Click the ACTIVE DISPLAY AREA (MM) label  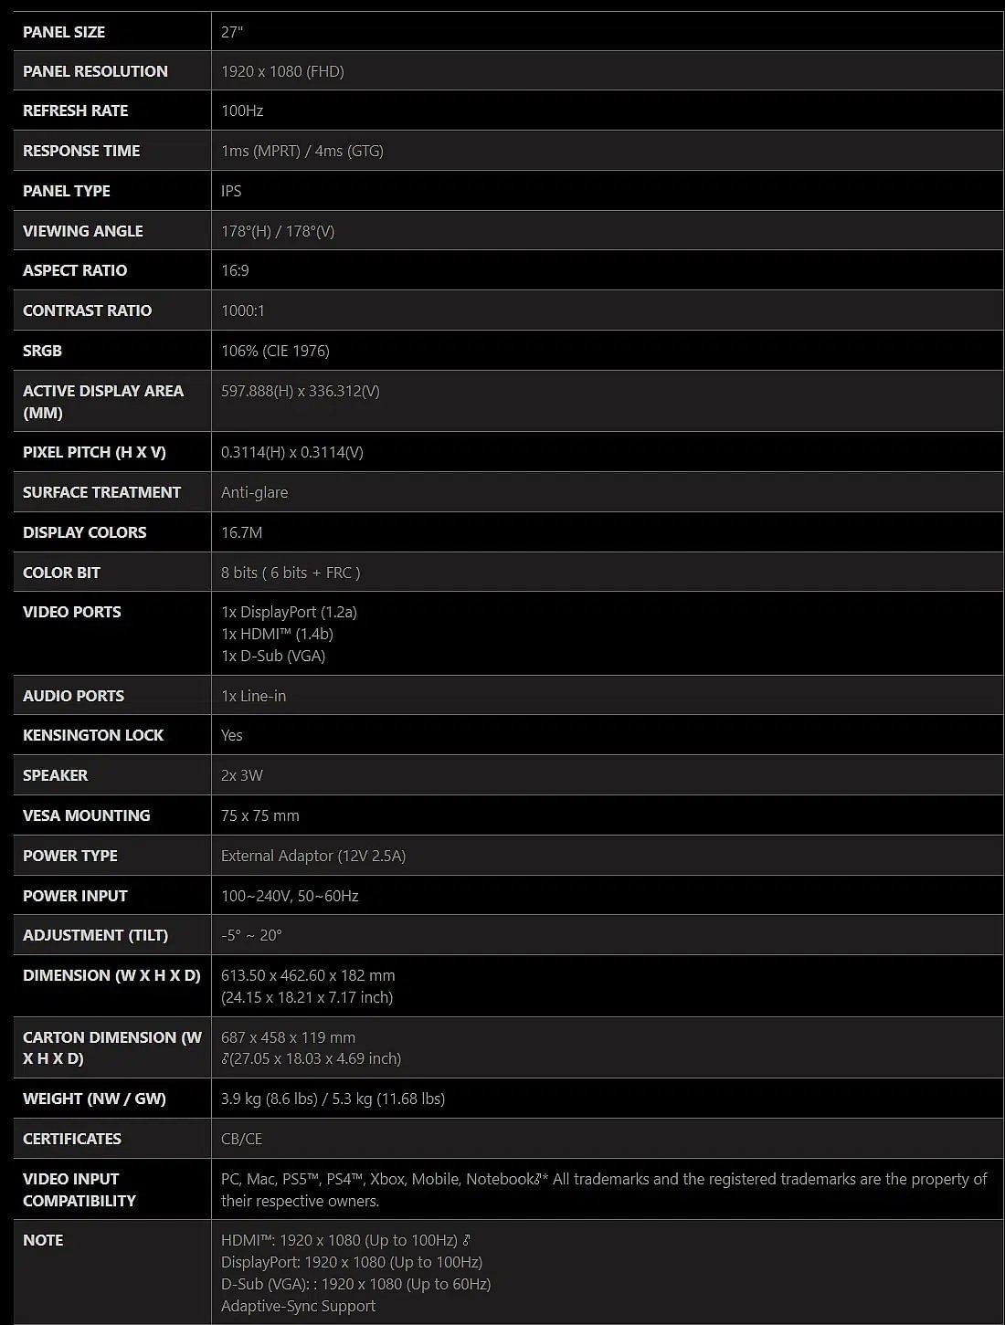coord(103,402)
